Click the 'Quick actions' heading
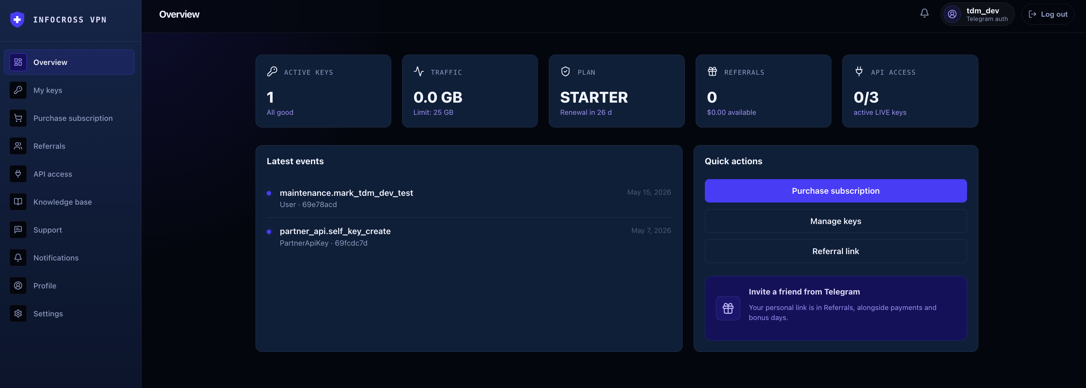The image size is (1086, 388). pos(733,161)
